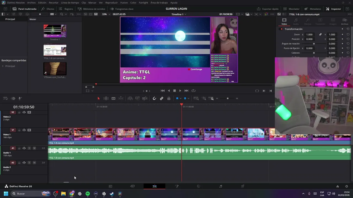Viewport: 353px width, 198px height.
Task: Toggle Auto Track Selector on Video 1
Action: click(24, 130)
